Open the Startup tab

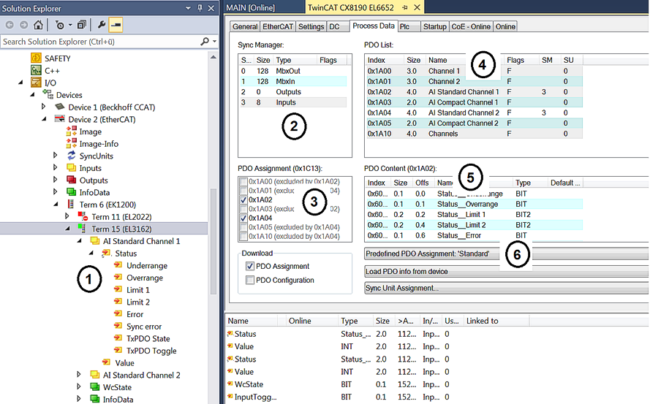coord(434,26)
